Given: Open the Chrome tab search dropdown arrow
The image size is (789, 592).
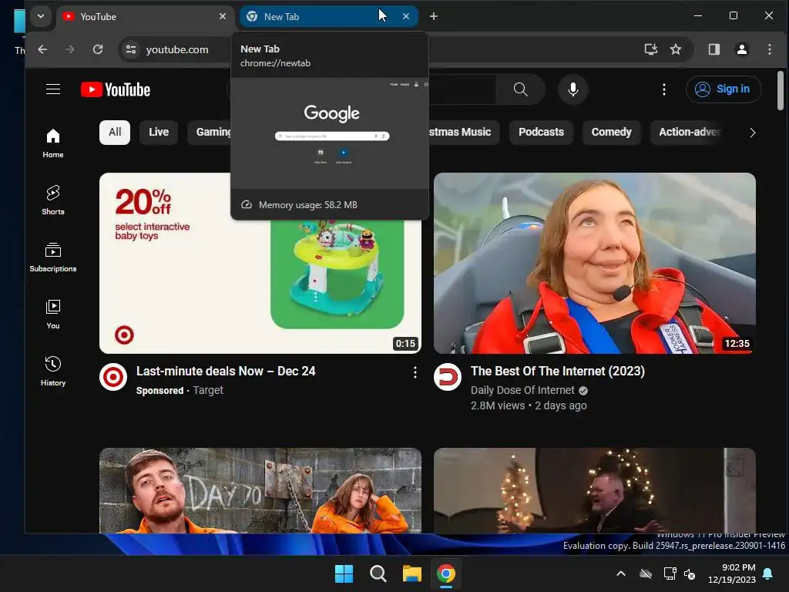Looking at the screenshot, I should tap(41, 16).
